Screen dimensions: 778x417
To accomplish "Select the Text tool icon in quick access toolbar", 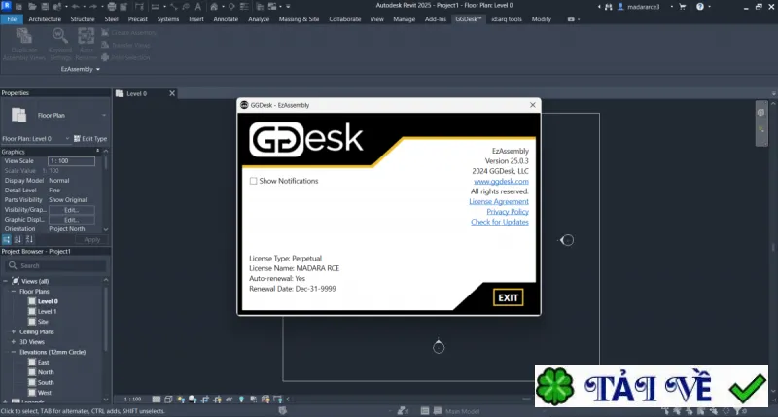I will (x=198, y=7).
